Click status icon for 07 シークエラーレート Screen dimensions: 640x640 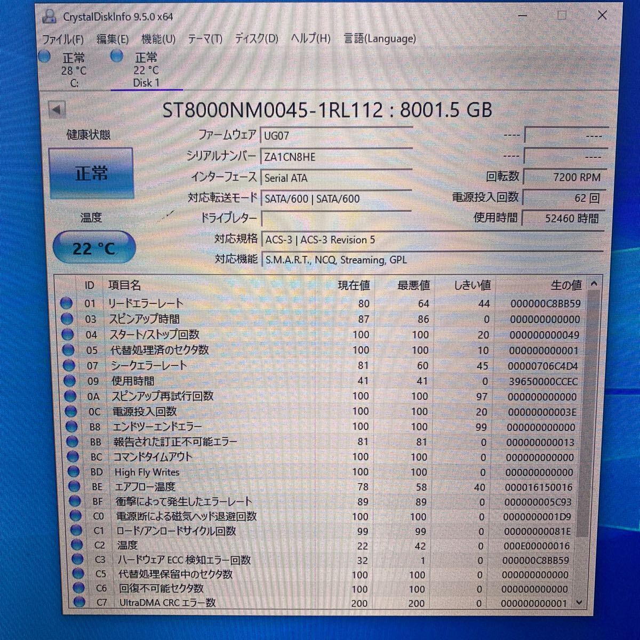point(69,365)
